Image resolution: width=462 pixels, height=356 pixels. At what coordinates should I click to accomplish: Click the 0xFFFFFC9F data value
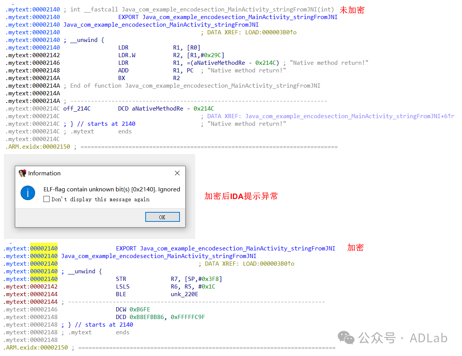point(188,317)
